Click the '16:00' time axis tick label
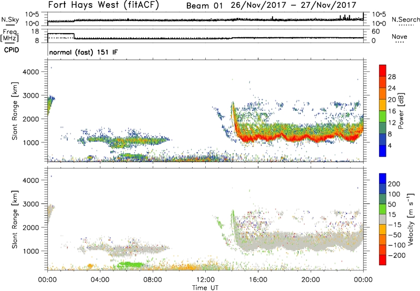Screen dimensions: 420x291 point(258,280)
